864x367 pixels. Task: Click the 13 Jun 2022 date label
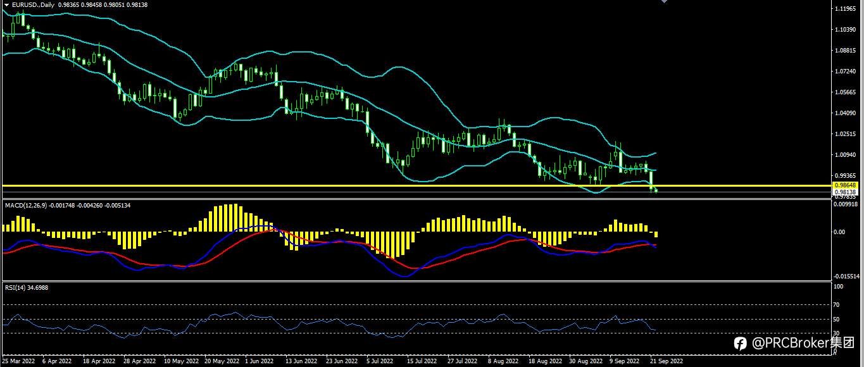302,361
